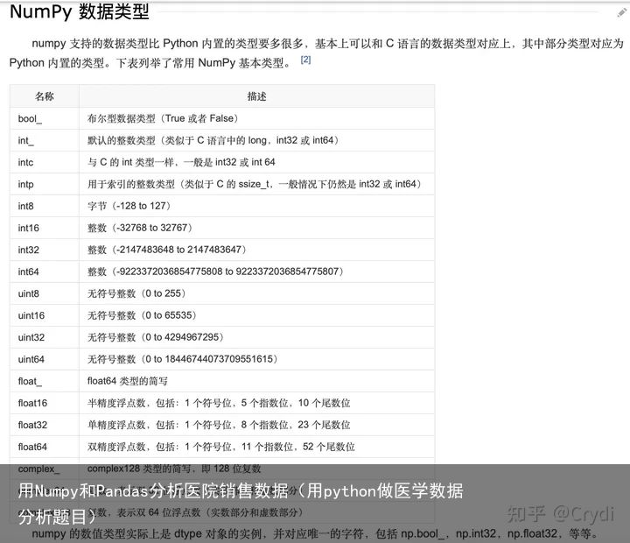This screenshot has width=630, height=543.
Task: Click the 'int16' table cell
Action: (x=45, y=228)
